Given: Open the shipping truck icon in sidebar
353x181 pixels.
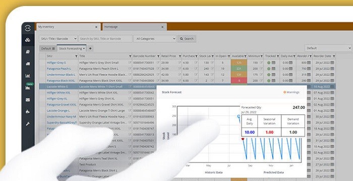Looking at the screenshot, I should pyautogui.click(x=28, y=64).
